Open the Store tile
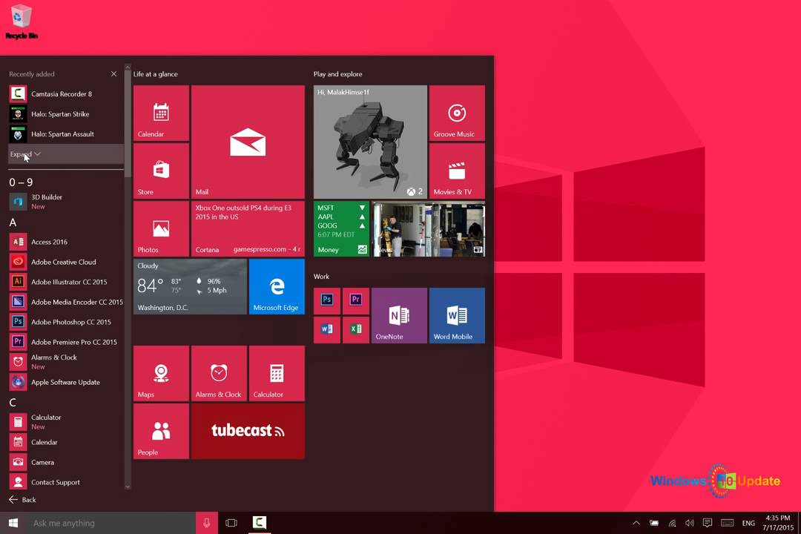Viewport: 801px width, 534px height. coord(161,171)
